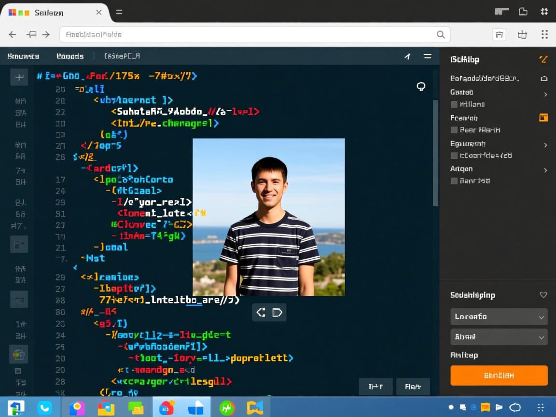This screenshot has height=417, width=556.
Task: Tick the second checkbox in the side panel
Action: (454, 130)
